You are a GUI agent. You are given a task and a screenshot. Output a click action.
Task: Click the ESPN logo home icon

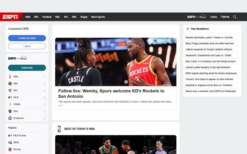[10, 17]
